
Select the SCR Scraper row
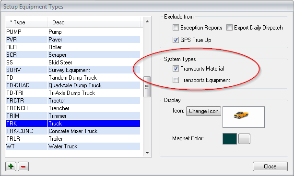[x=73, y=55]
